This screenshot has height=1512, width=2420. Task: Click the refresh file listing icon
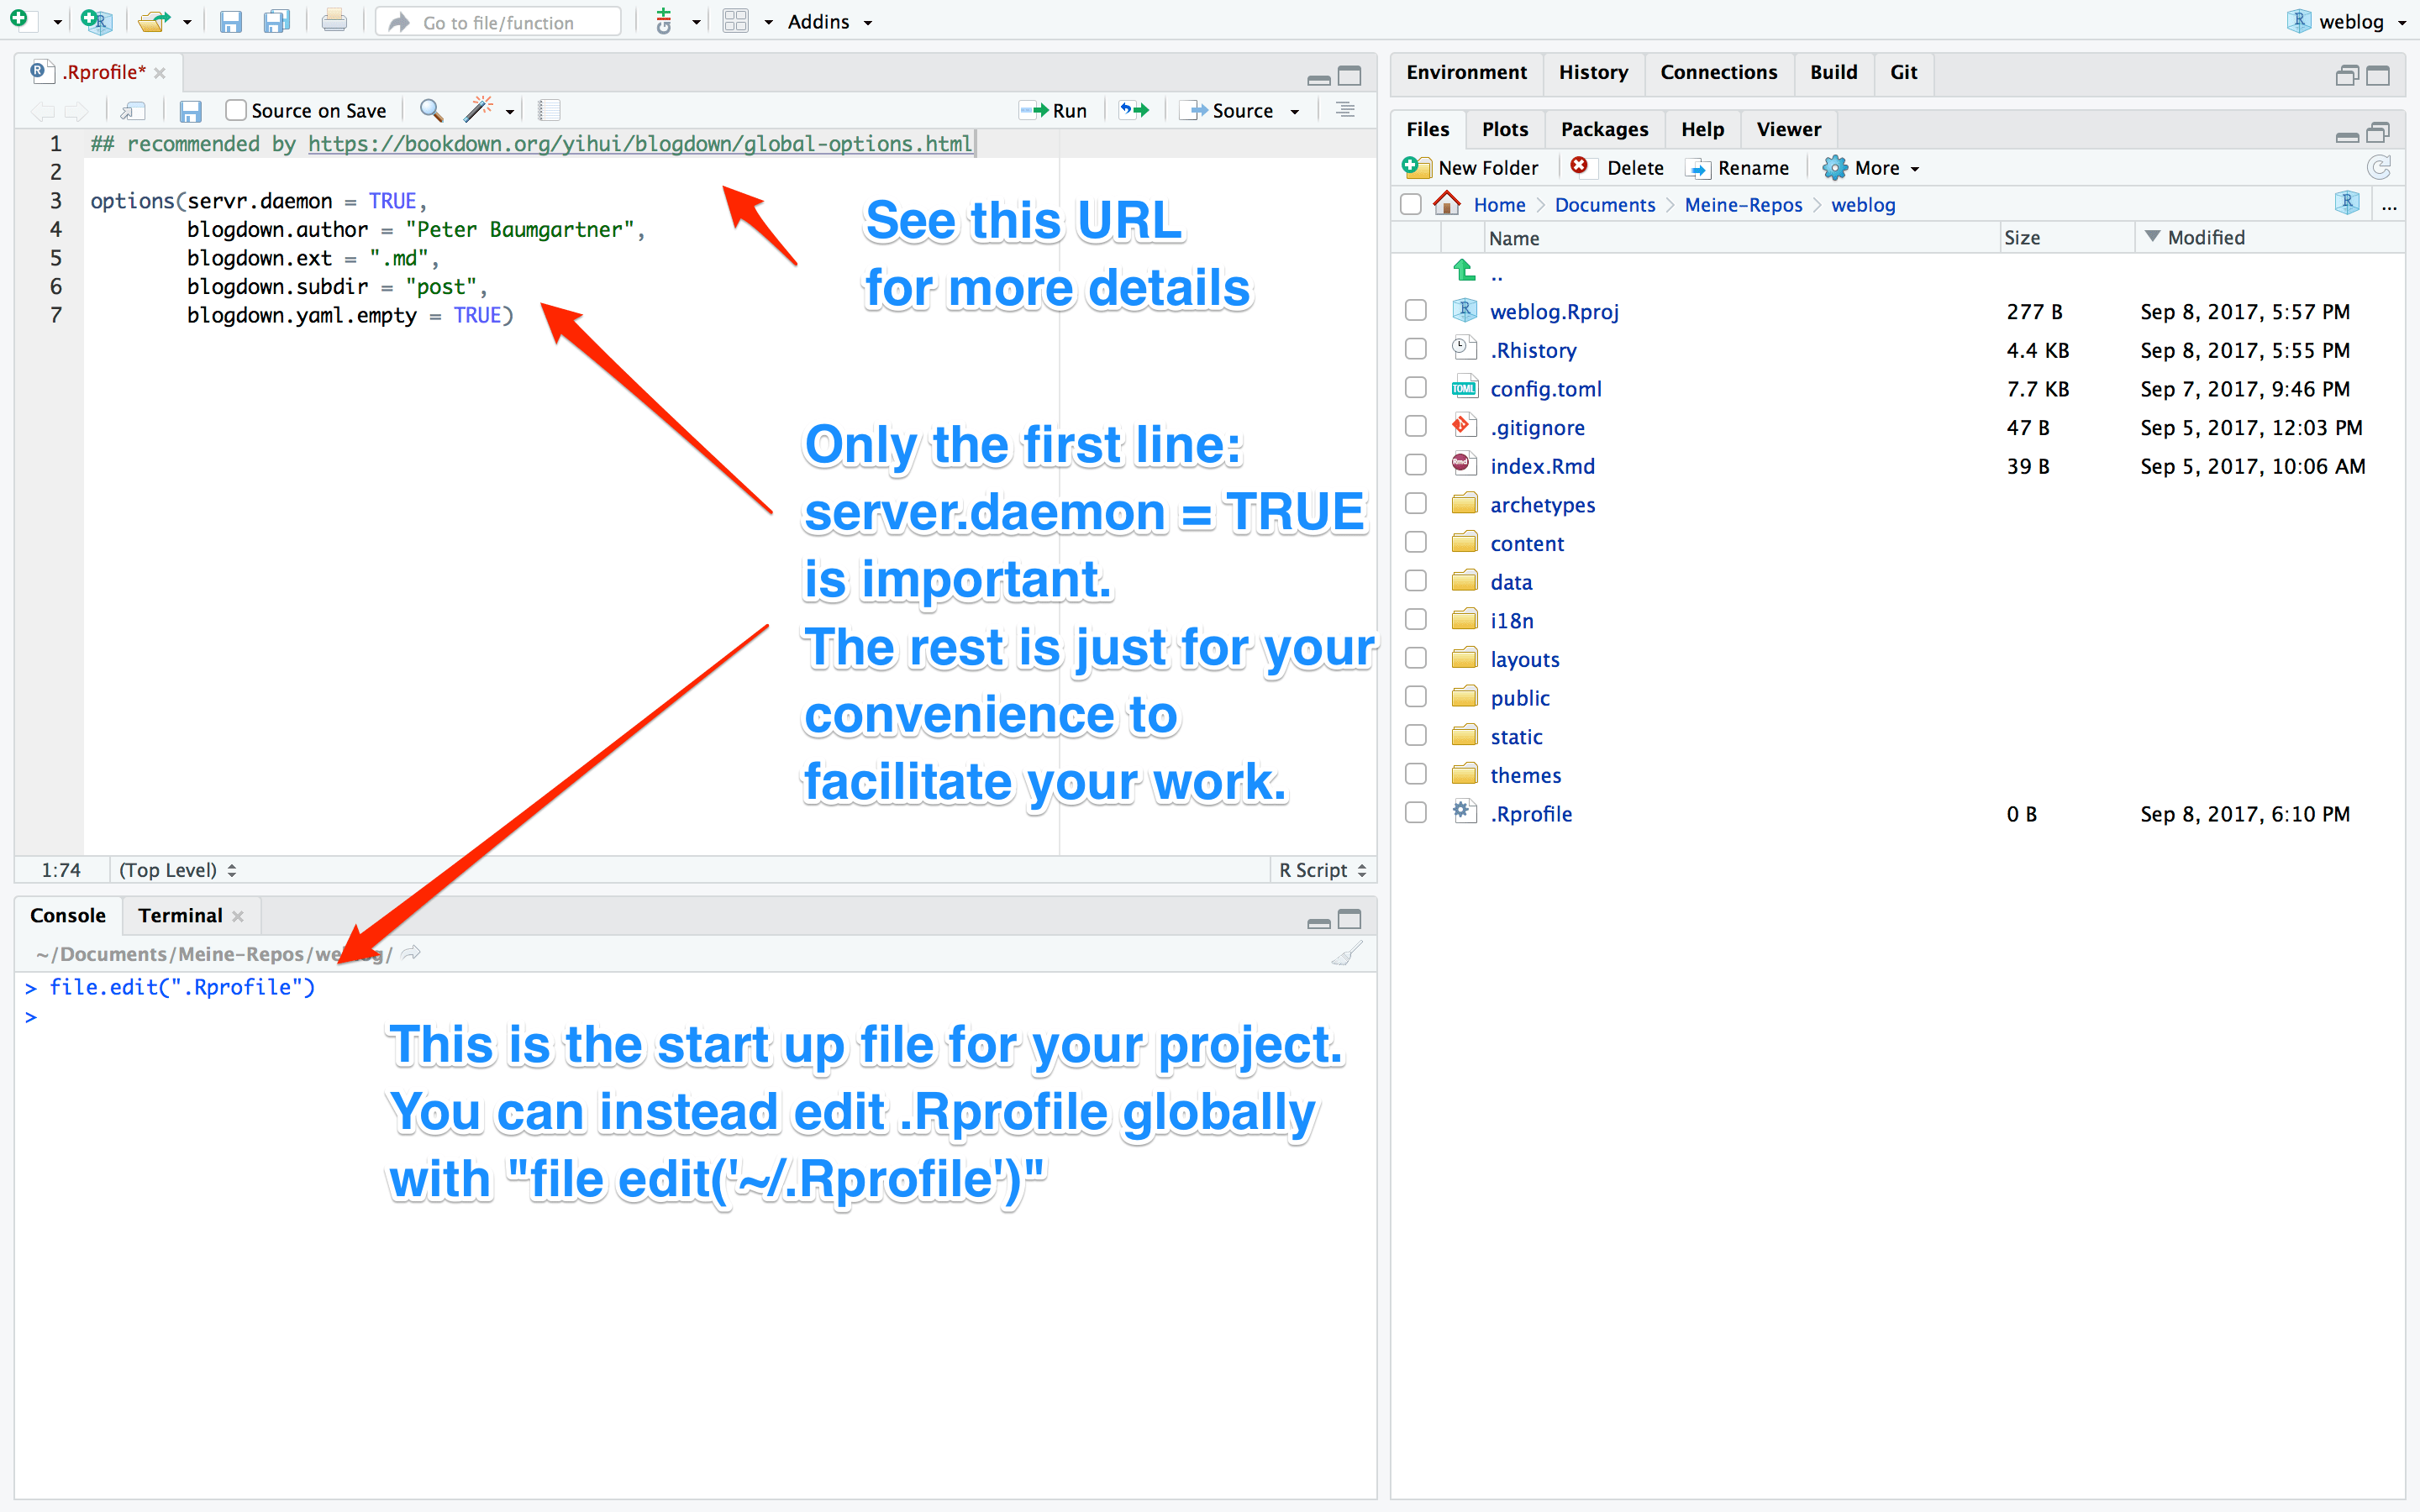(x=2379, y=168)
